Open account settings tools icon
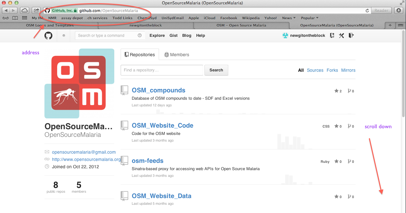The width and height of the screenshot is (406, 213). click(x=342, y=36)
